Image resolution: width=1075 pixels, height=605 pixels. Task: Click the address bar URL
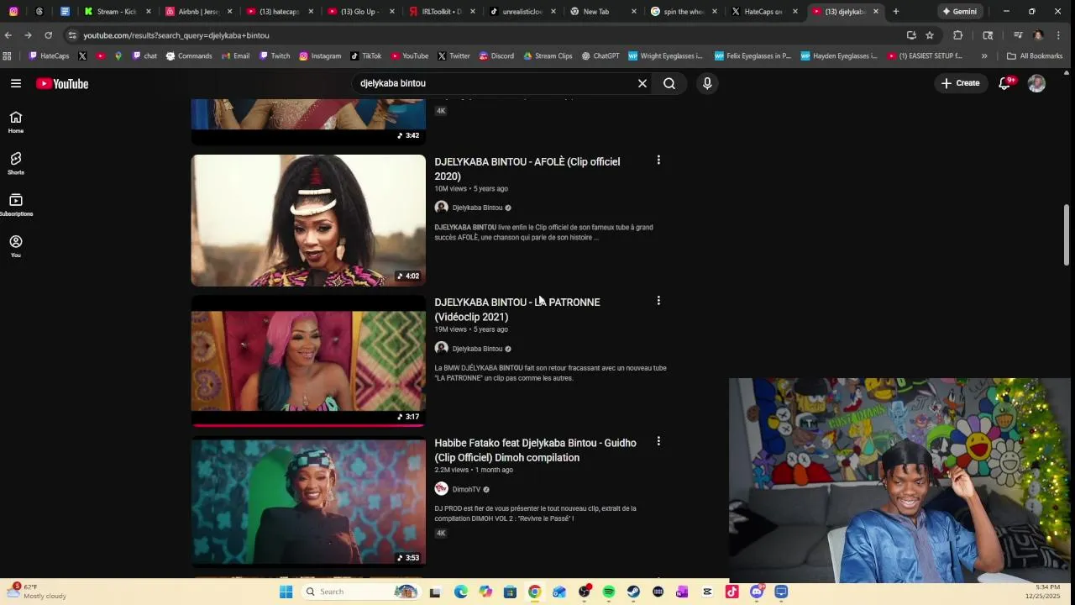pyautogui.click(x=176, y=35)
